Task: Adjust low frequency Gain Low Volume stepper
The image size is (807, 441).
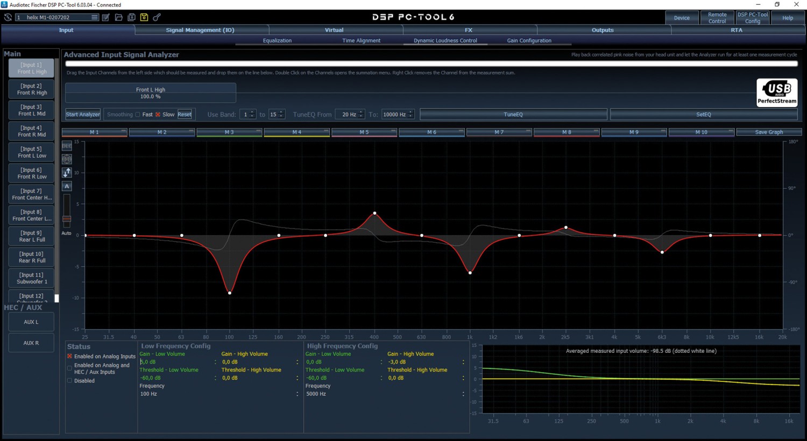Action: point(215,362)
